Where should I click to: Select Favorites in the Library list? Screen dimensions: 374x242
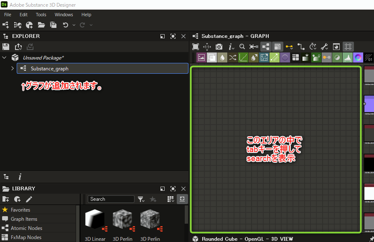tap(38, 210)
